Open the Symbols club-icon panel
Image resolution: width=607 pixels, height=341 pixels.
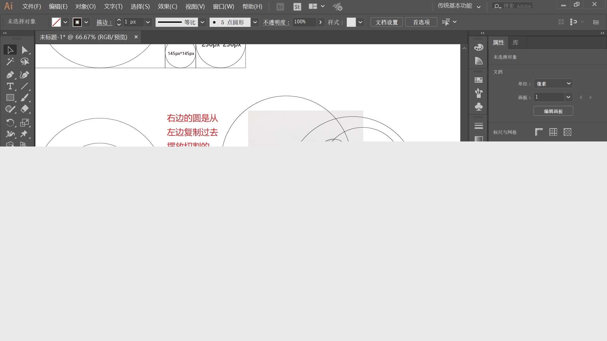pyautogui.click(x=479, y=107)
